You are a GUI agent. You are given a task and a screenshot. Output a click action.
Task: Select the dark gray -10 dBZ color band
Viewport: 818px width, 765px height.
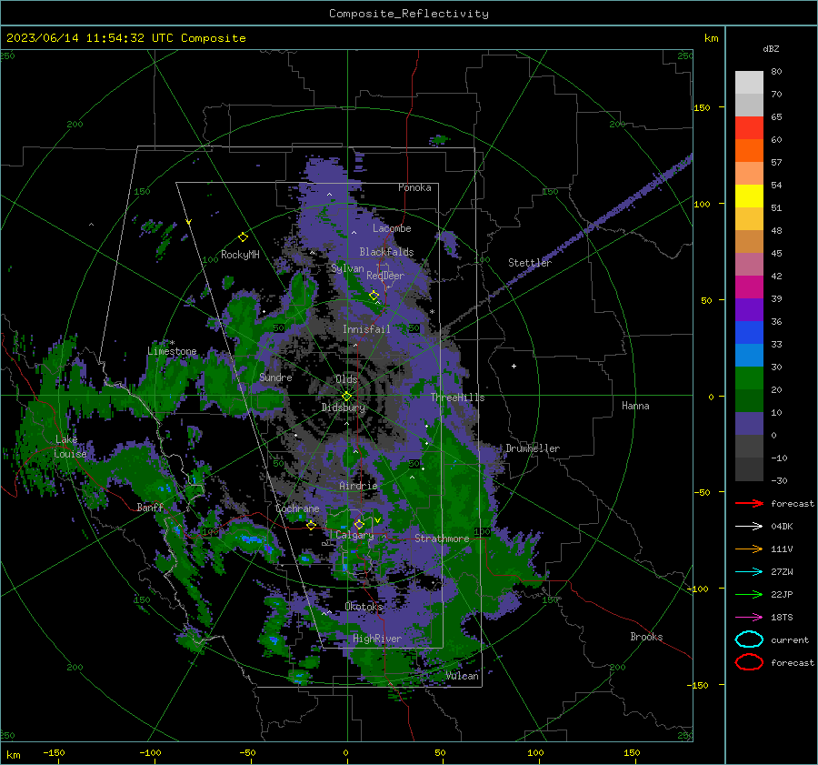749,469
